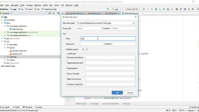Open the Refactor menu
The height and width of the screenshot is (112, 199).
pyautogui.click(x=38, y=5)
